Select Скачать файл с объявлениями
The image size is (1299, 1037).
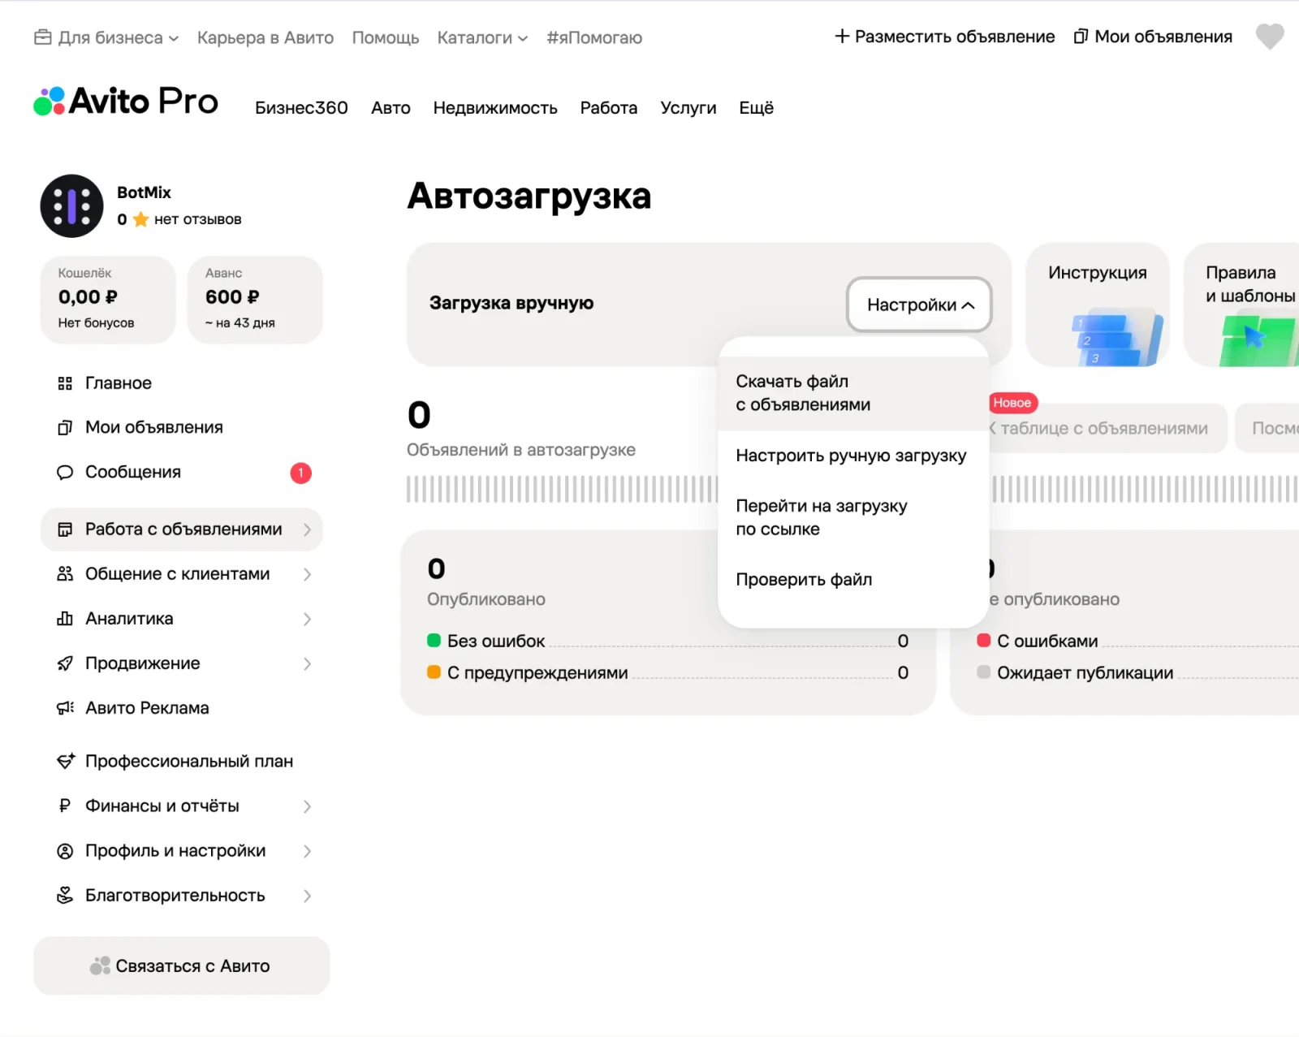[x=853, y=393]
